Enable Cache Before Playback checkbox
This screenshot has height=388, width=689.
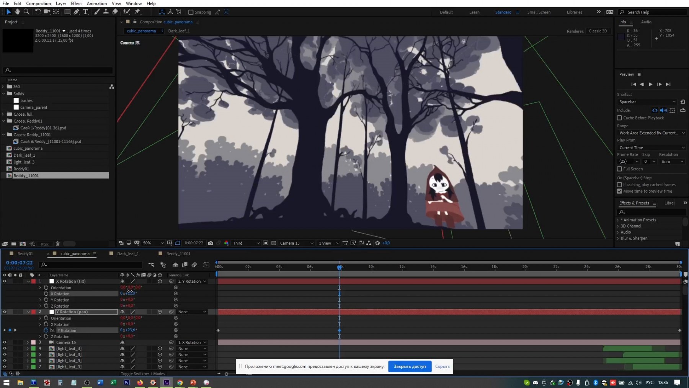coord(619,118)
